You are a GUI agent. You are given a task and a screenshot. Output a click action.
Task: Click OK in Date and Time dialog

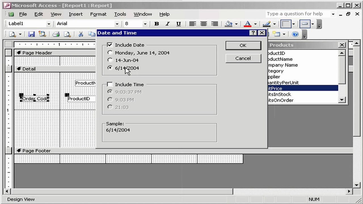[243, 45]
